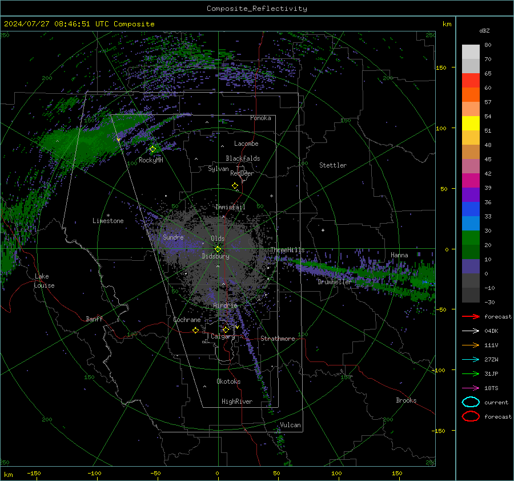
Task: Select the red 65 dBZ color swatch
Action: tap(471, 80)
